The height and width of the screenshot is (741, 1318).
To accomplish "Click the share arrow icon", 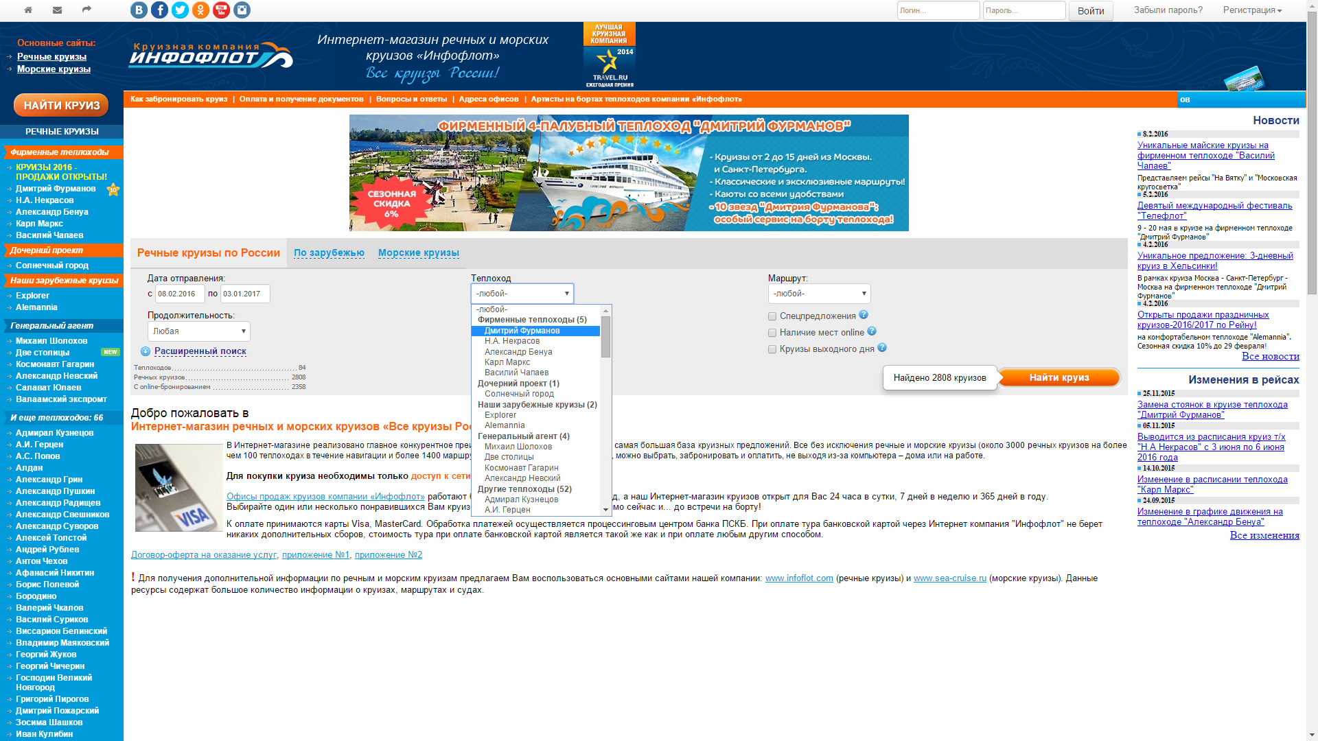I will click(86, 10).
